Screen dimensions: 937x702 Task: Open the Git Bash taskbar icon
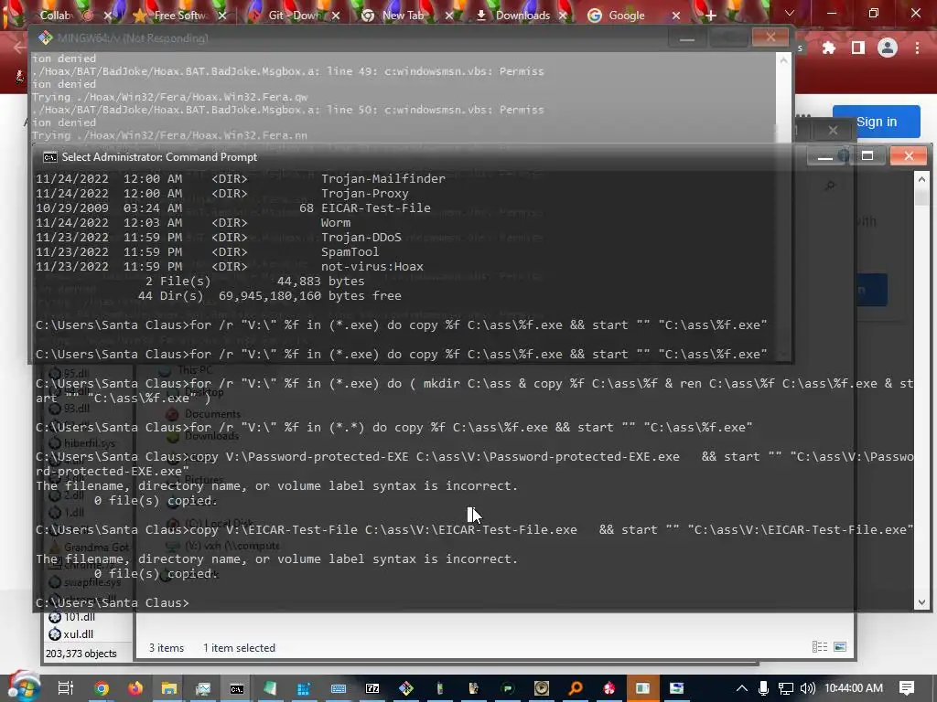pos(406,688)
